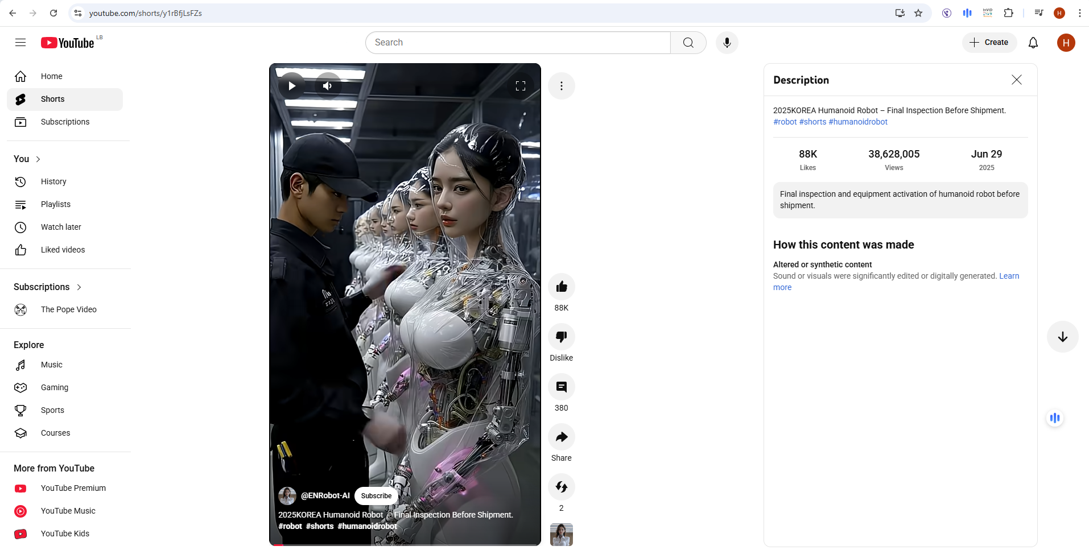Open the 380 comments

[562, 387]
